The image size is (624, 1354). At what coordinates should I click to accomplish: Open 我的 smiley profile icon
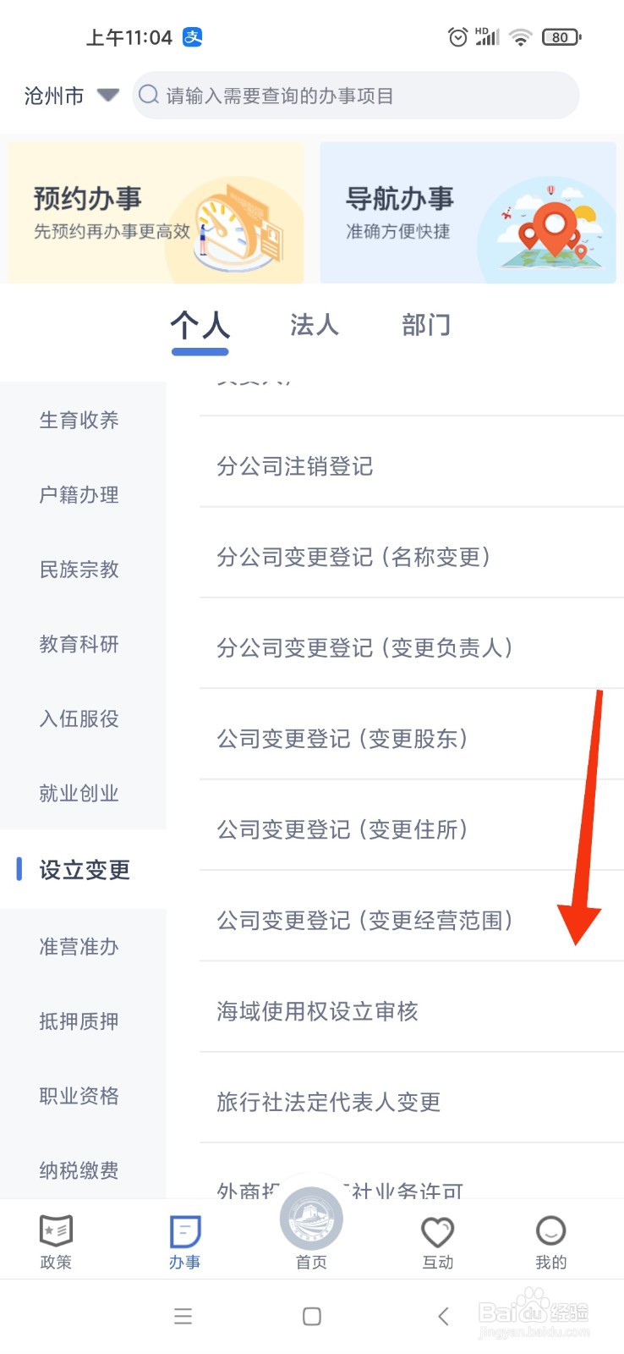pyautogui.click(x=550, y=1231)
